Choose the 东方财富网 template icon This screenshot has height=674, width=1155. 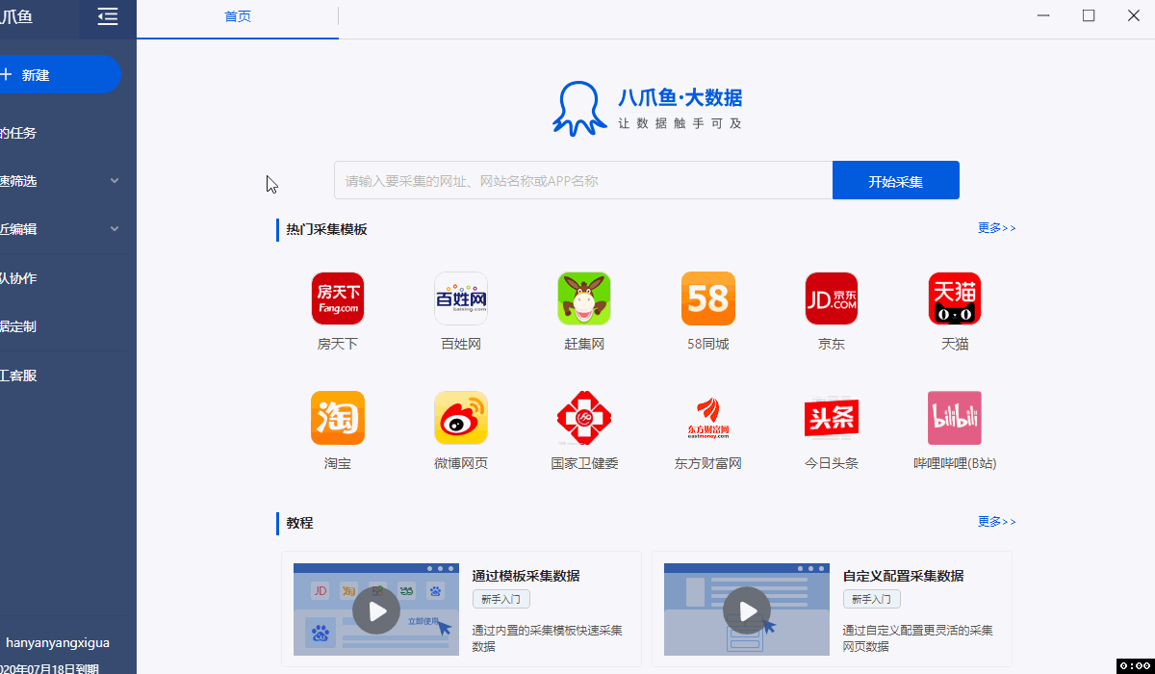[x=708, y=418]
